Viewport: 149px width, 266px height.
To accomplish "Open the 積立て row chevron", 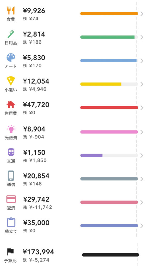I will coord(142,226).
